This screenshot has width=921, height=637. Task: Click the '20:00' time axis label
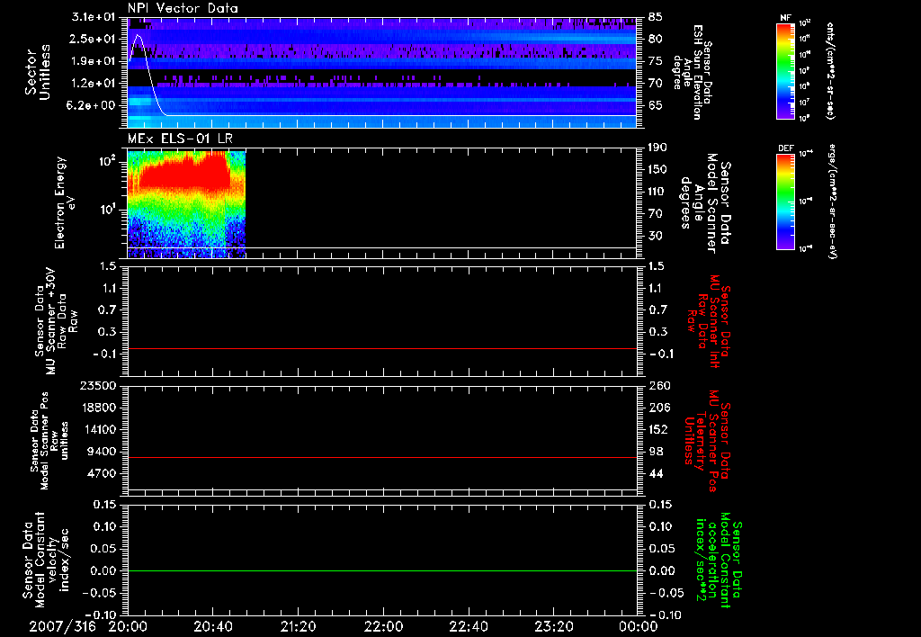tap(128, 626)
